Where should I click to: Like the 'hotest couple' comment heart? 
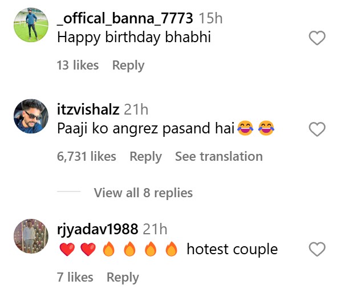tap(317, 249)
